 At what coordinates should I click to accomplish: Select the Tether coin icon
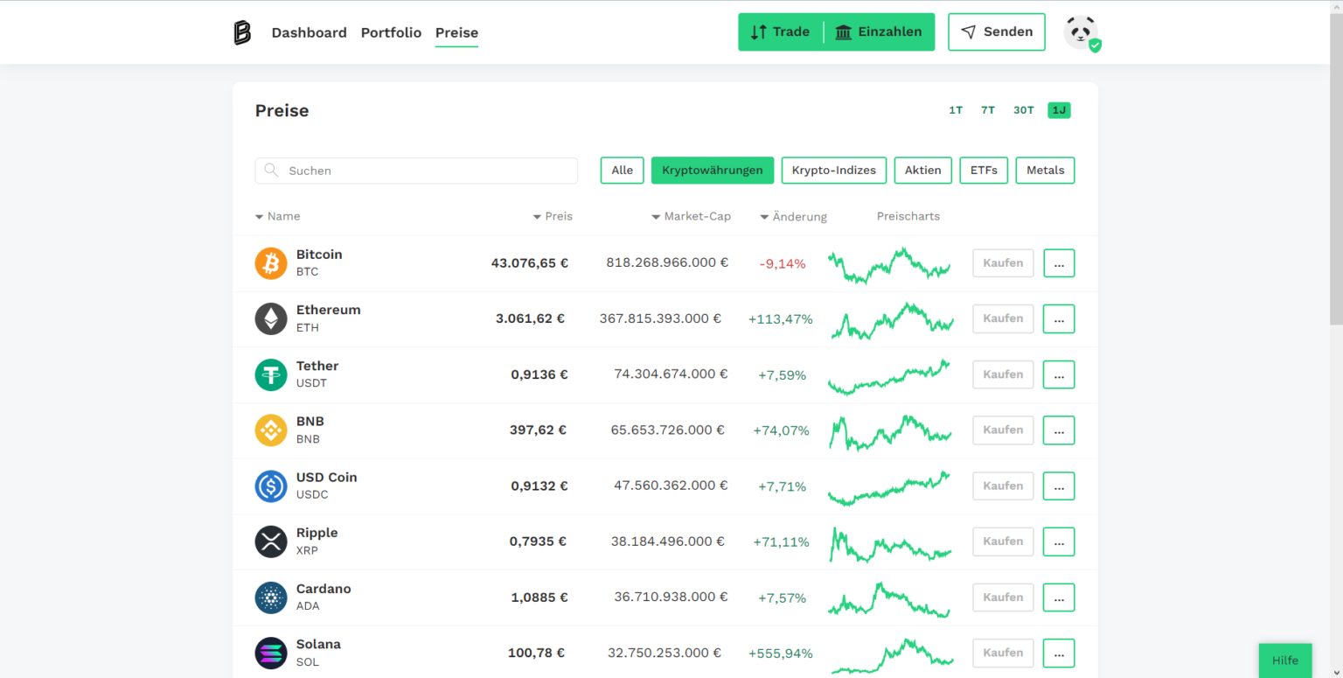point(271,374)
